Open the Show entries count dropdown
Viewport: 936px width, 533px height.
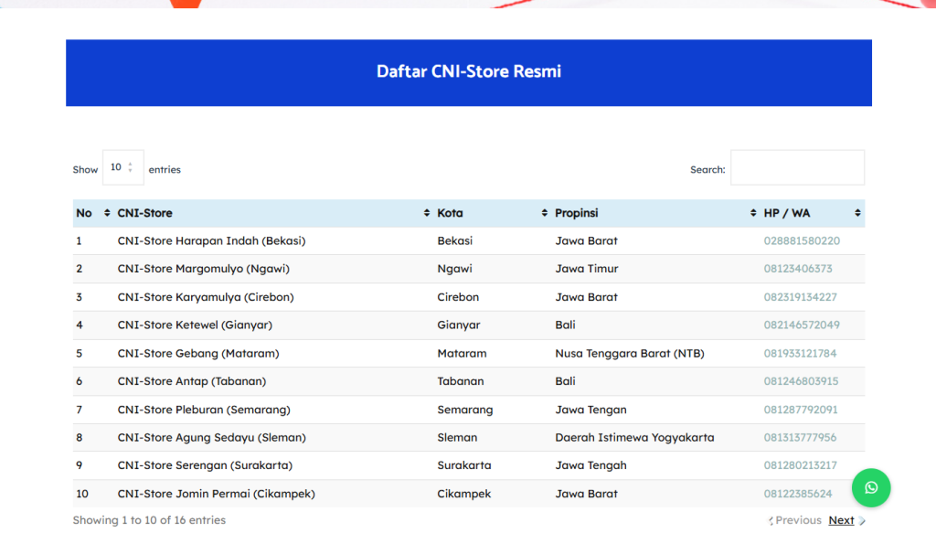click(122, 168)
